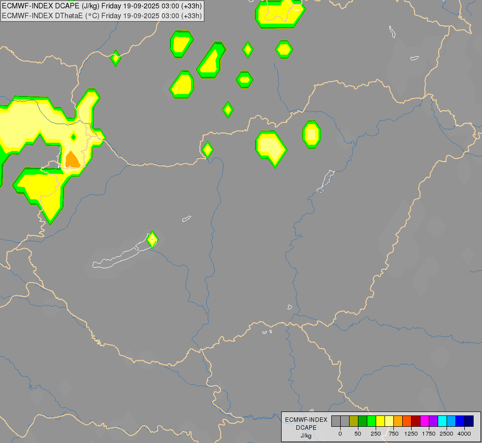Click the J/kg unit label
Viewport: 482px width, 443px height.
pyautogui.click(x=306, y=436)
